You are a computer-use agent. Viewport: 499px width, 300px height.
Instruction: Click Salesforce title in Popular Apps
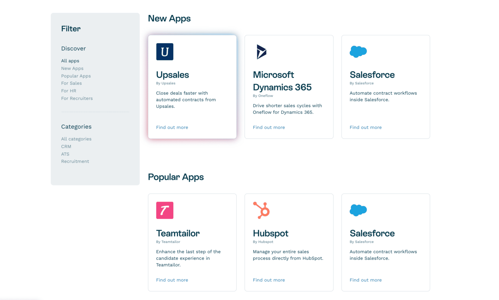(372, 233)
